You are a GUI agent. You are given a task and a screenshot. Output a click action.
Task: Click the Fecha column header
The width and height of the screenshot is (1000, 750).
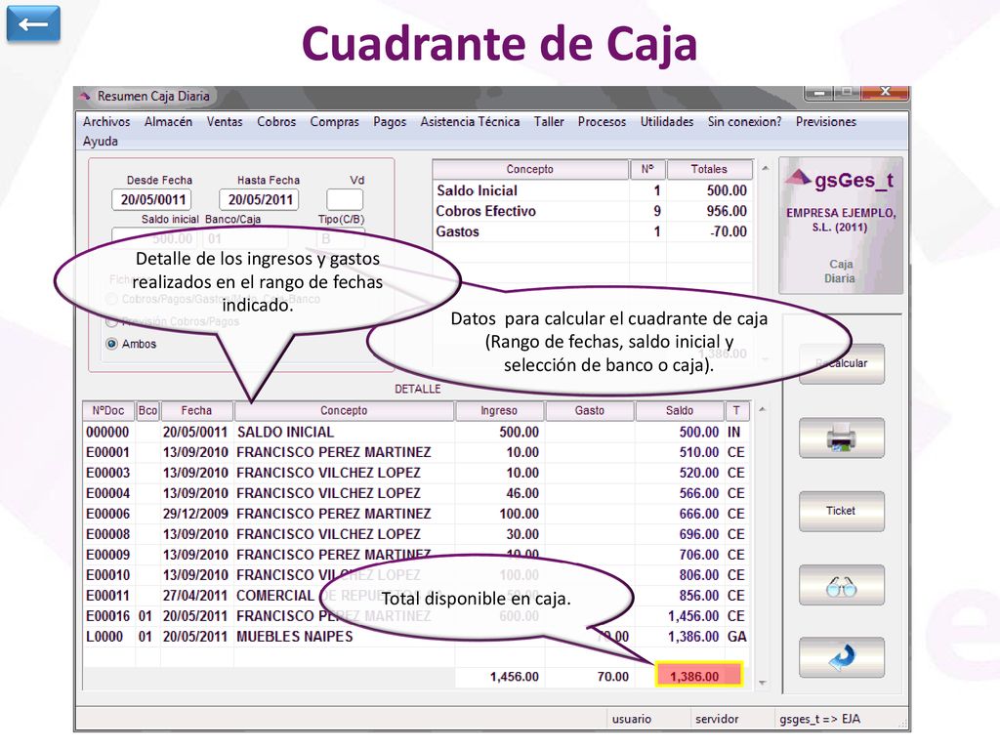[x=196, y=411]
